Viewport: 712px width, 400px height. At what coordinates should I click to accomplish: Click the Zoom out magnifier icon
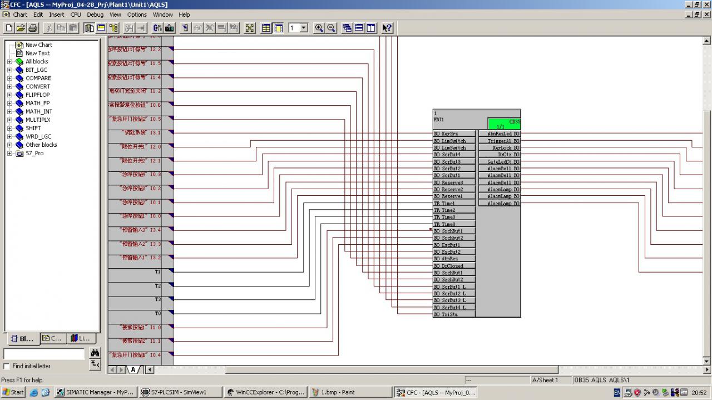point(332,28)
